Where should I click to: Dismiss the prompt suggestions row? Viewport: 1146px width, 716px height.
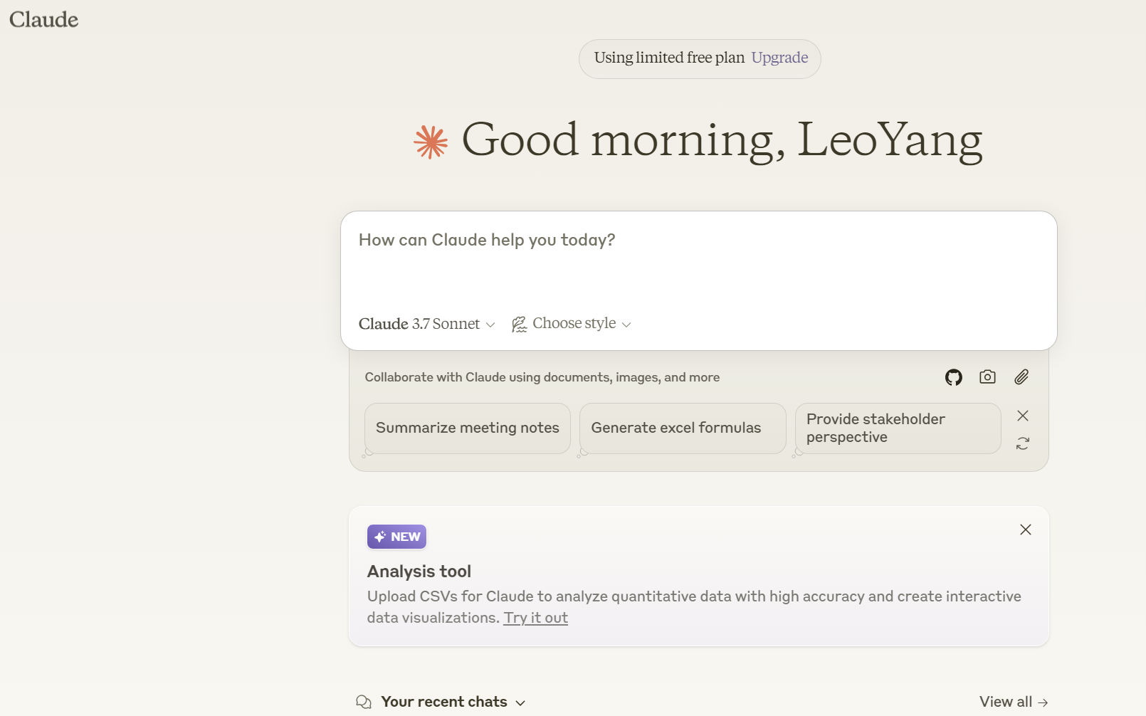coord(1023,416)
